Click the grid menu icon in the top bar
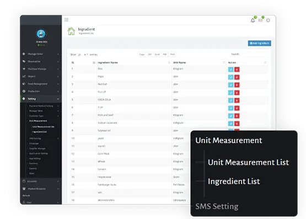This screenshot has height=219, width=306. (x=66, y=20)
